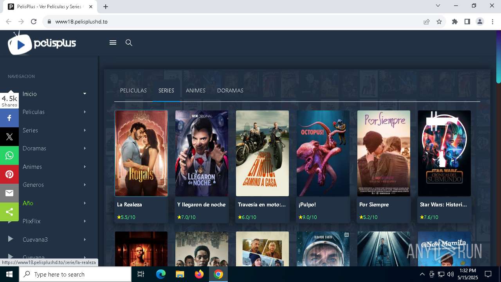Screen dimensions: 501x282
Task: Open the Royals poster thumbnail
Action: (141, 153)
